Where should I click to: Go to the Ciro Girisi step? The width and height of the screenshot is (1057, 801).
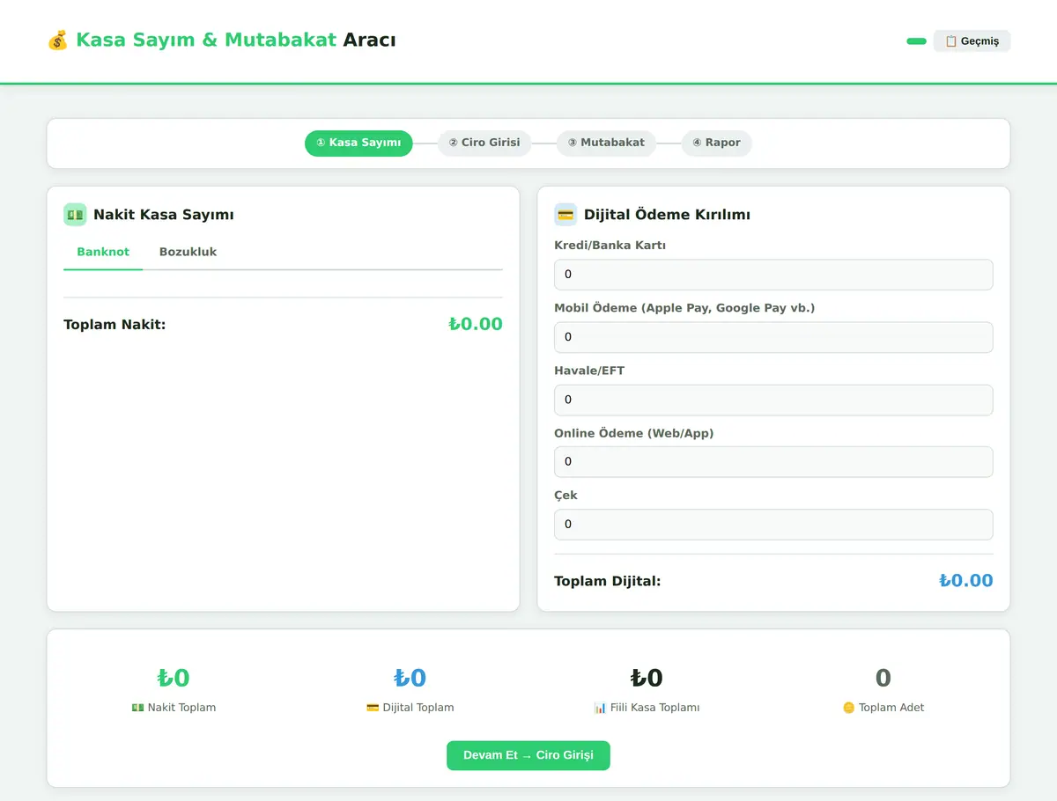point(484,143)
